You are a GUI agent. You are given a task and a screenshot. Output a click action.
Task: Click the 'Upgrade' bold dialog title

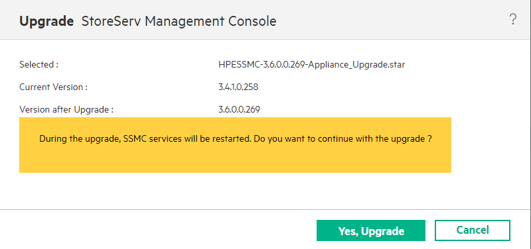pyautogui.click(x=46, y=22)
